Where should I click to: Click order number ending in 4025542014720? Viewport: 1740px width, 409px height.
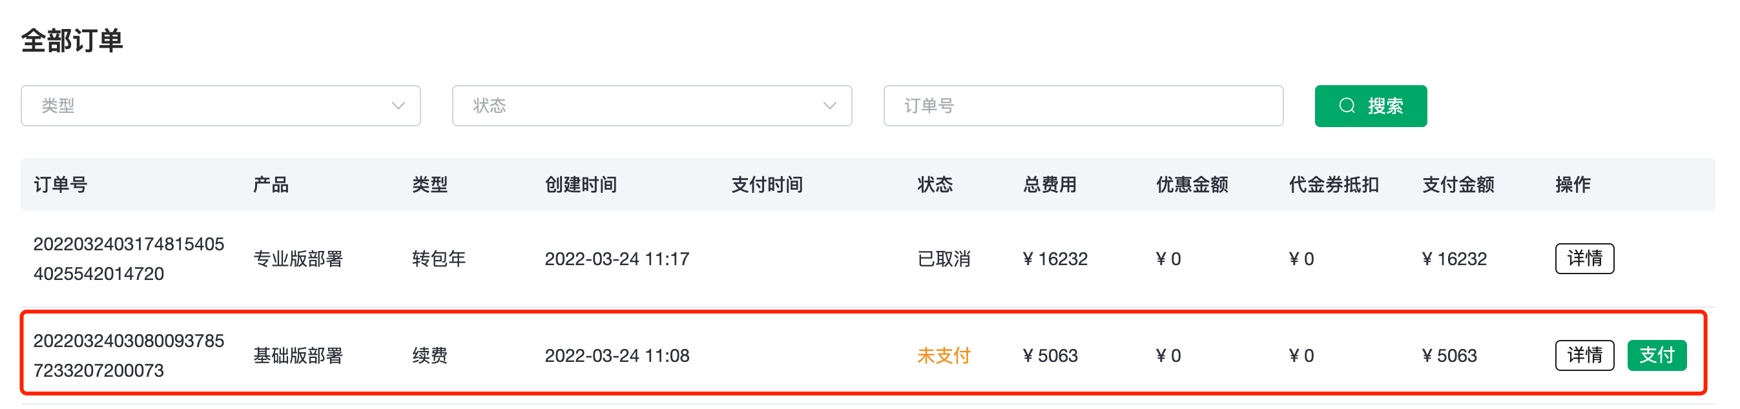pyautogui.click(x=129, y=259)
